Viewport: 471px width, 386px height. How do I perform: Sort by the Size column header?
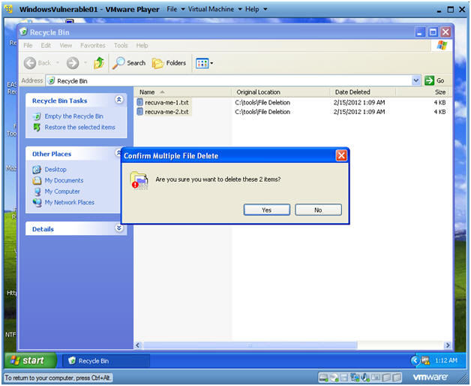(424, 92)
